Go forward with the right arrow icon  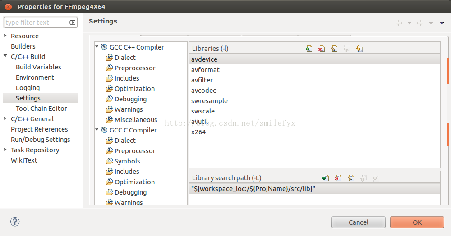click(420, 23)
